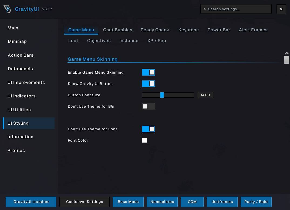Open the Information section
Screen dimensions: 290x210
click(x=29, y=137)
